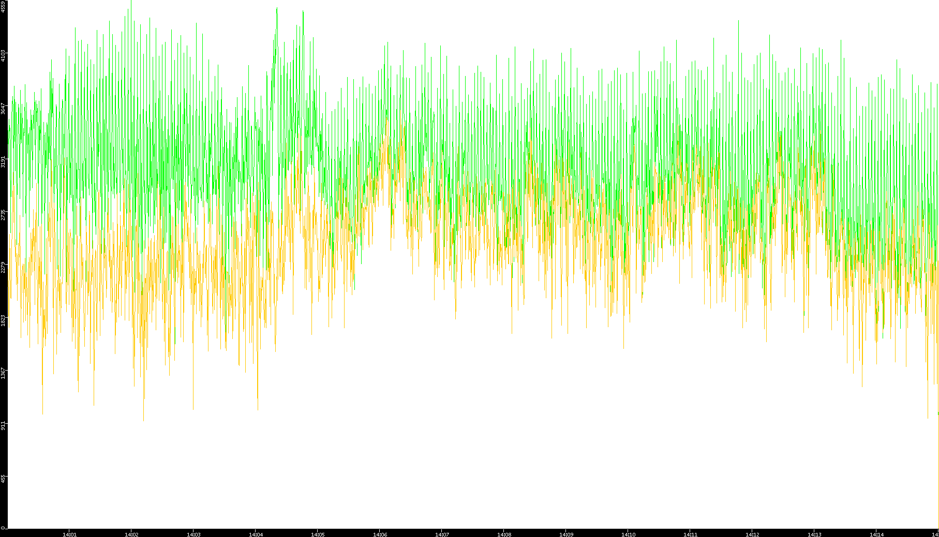Click the 4559 value on the vertical axis

3,6
